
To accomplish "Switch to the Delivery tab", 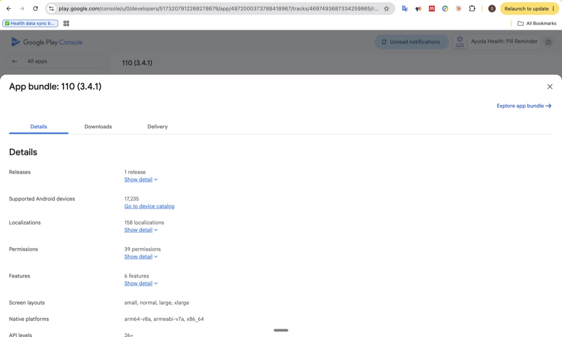I will pyautogui.click(x=157, y=126).
